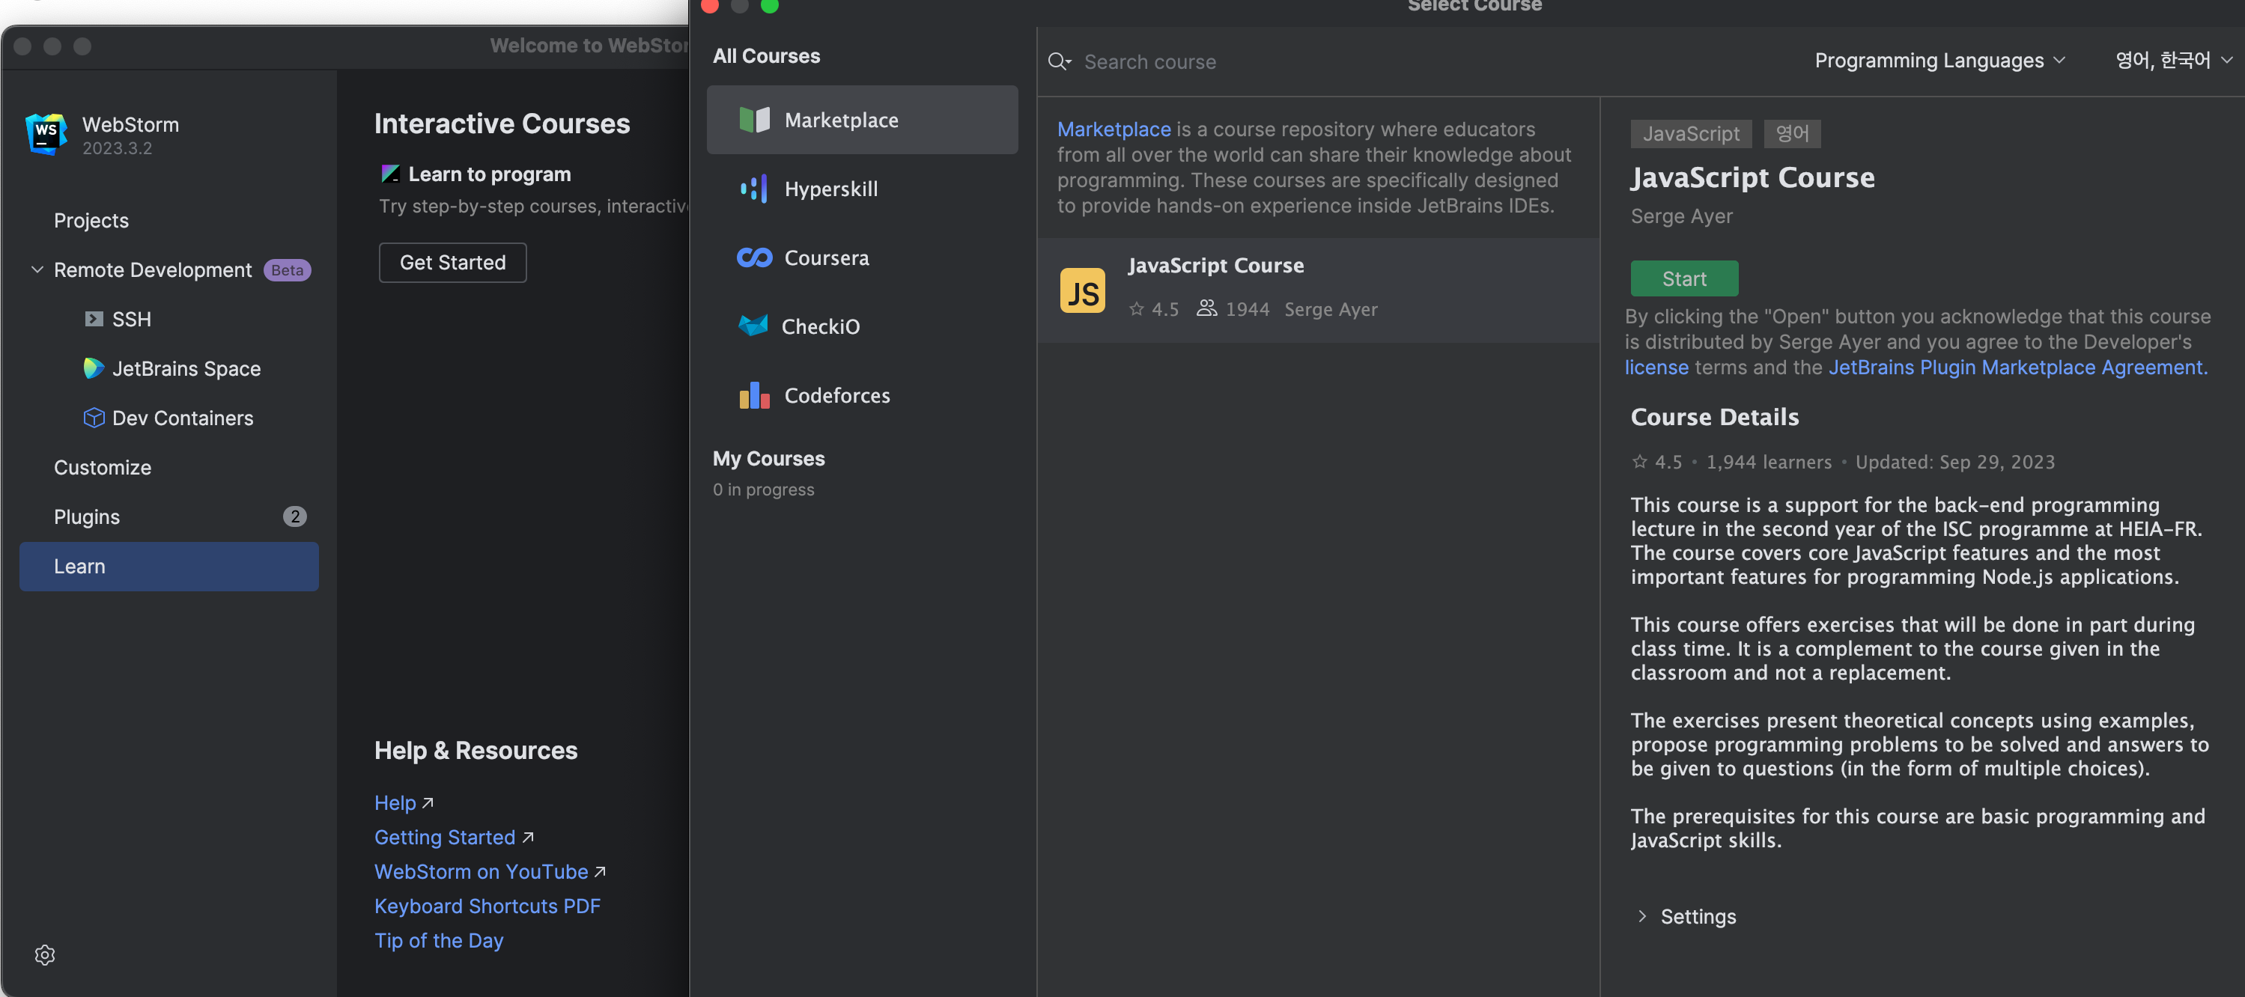
Task: Collapse the Remote Development tree
Action: 37,270
